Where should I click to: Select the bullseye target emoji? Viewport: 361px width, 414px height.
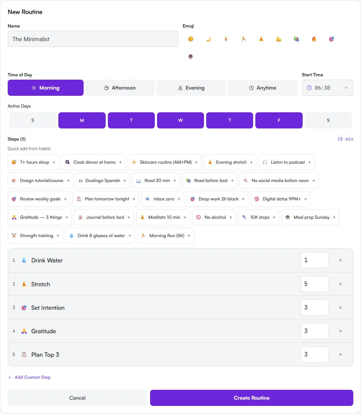pos(331,39)
